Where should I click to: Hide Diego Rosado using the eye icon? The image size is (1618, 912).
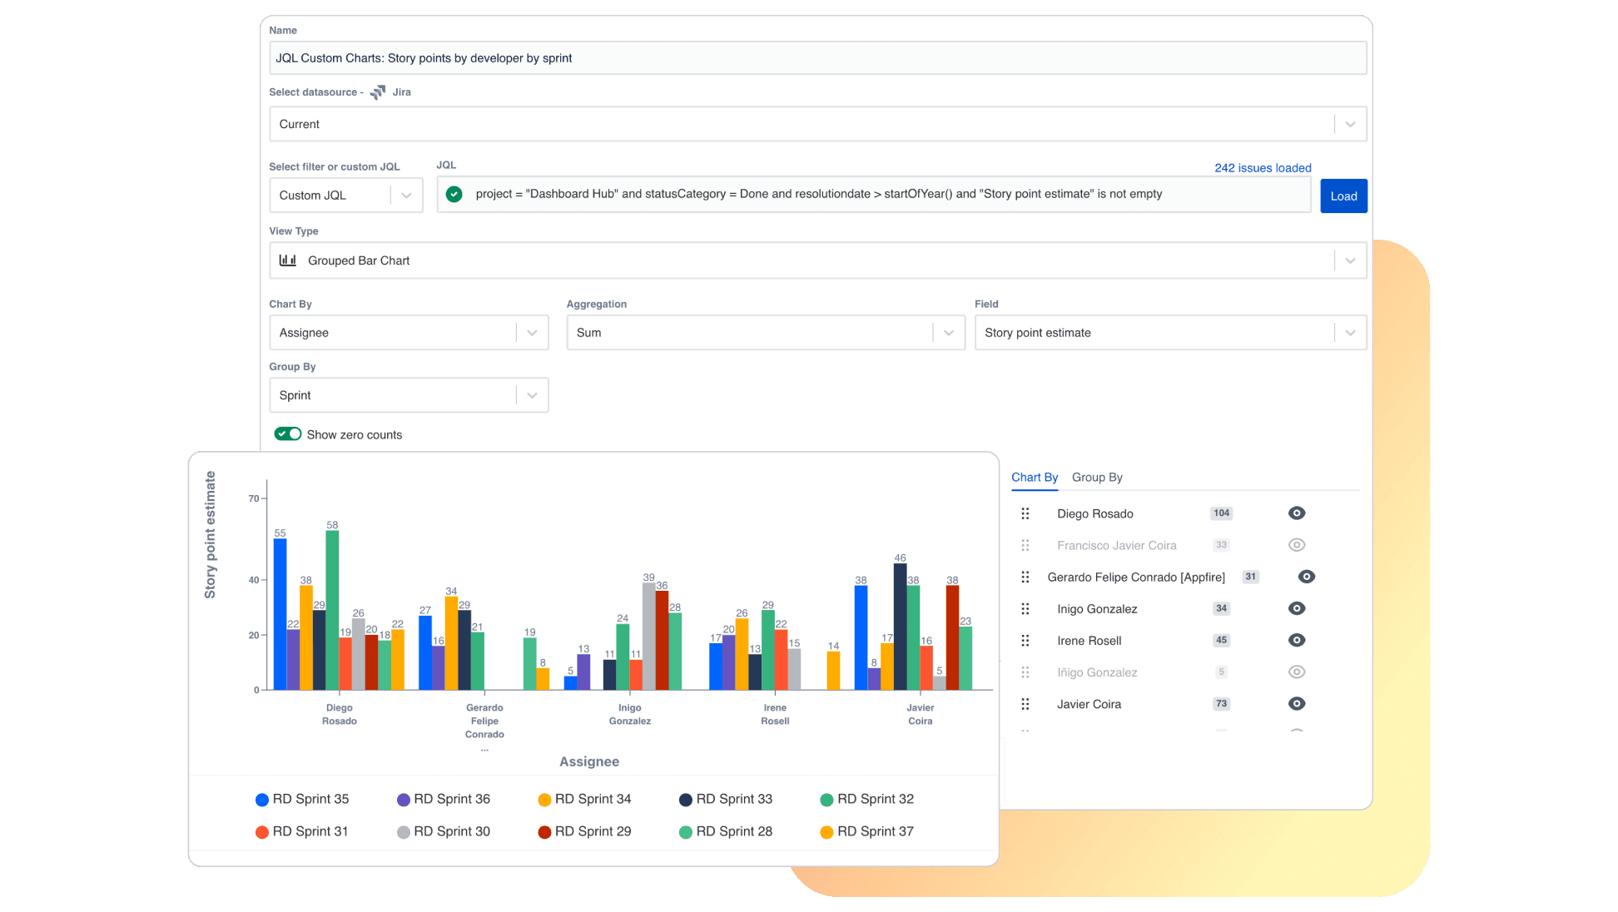click(x=1296, y=513)
